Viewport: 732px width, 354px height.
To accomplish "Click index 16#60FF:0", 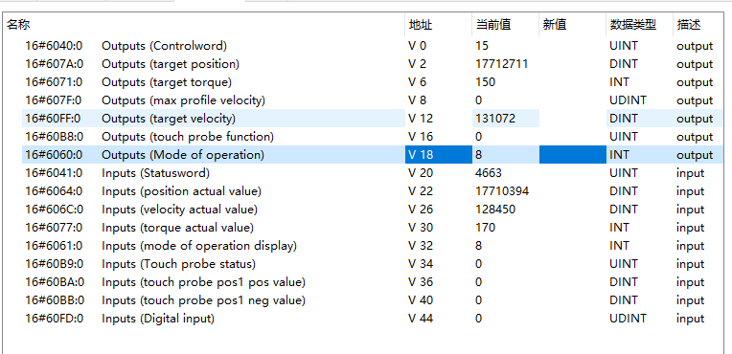I will 54,119.
